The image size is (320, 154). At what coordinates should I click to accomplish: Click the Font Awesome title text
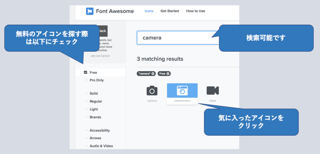pyautogui.click(x=115, y=11)
